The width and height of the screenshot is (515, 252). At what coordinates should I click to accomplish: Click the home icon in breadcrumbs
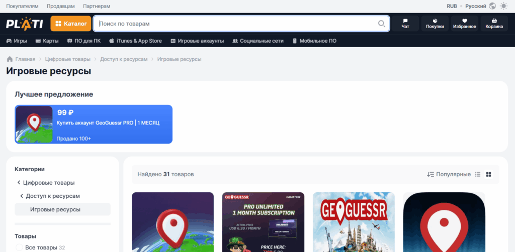(10, 59)
